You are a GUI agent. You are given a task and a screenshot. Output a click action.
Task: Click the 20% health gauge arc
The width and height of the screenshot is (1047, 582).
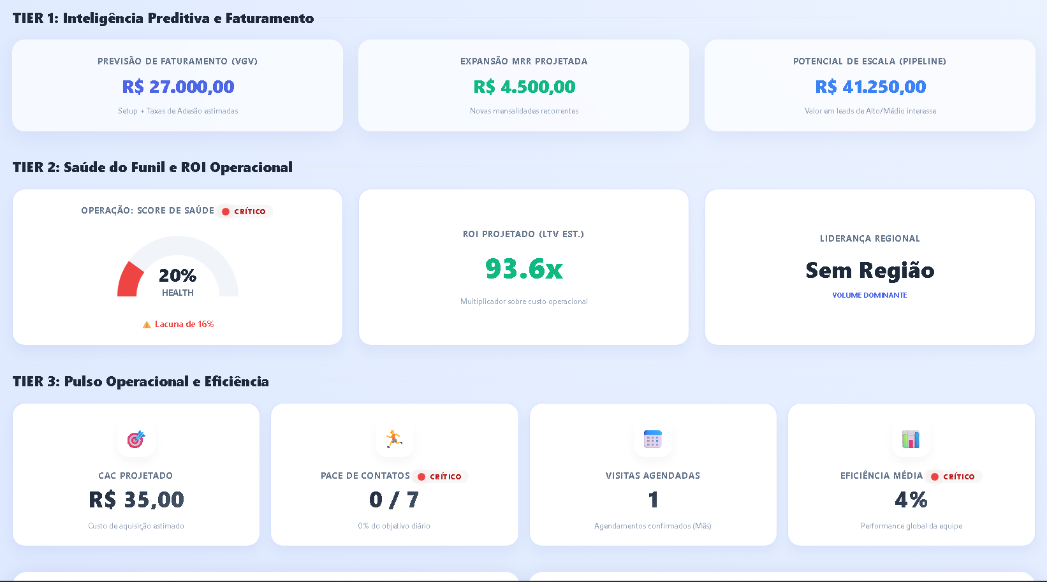[x=131, y=279]
